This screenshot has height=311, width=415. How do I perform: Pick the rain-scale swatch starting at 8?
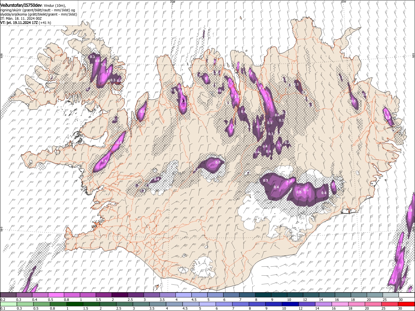click(x=257, y=304)
